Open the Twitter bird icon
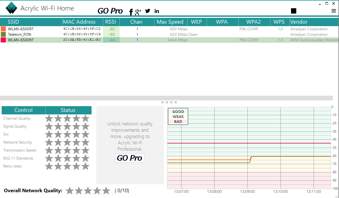339x198 pixels. pyautogui.click(x=148, y=11)
